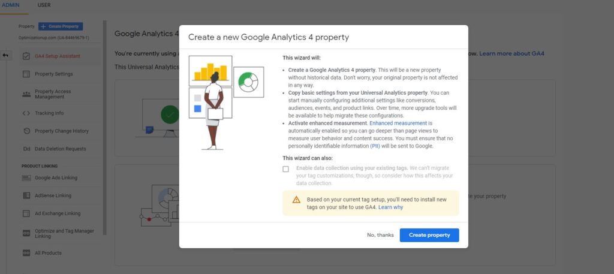Click the Property Access Management people icon
614x274 pixels.
[26, 94]
